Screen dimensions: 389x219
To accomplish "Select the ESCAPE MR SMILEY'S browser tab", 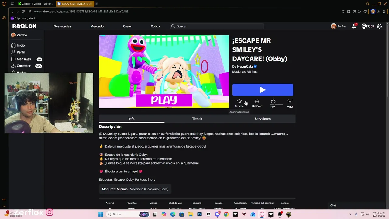I will [75, 4].
